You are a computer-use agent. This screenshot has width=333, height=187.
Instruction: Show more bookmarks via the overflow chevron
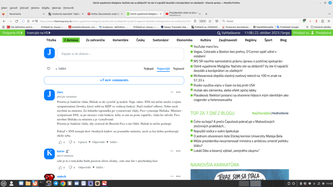tap(307, 27)
